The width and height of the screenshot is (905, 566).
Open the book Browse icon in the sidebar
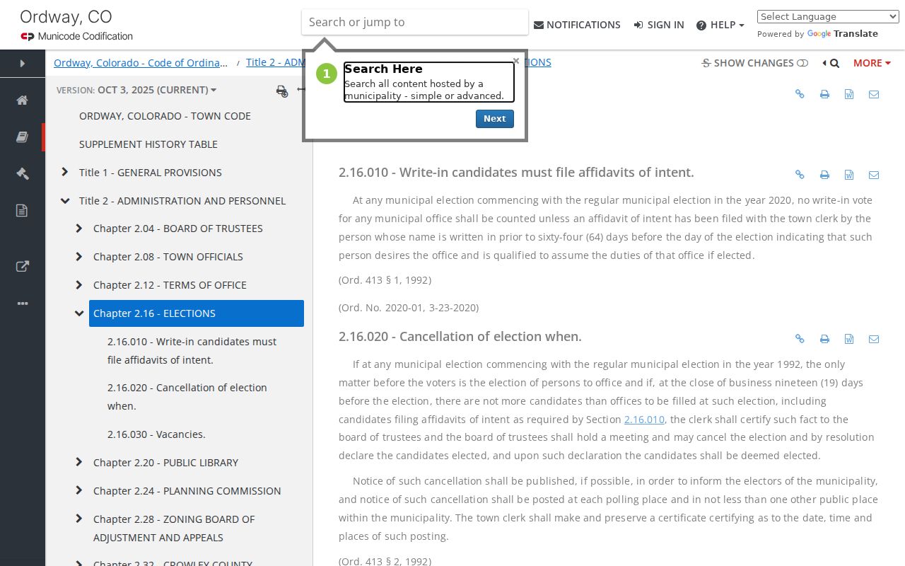point(23,137)
